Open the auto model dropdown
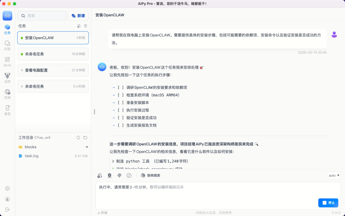This screenshot has width=345, height=216. [333, 175]
